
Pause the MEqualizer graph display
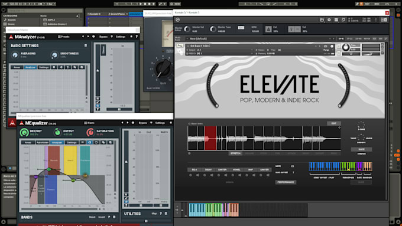[83, 142]
